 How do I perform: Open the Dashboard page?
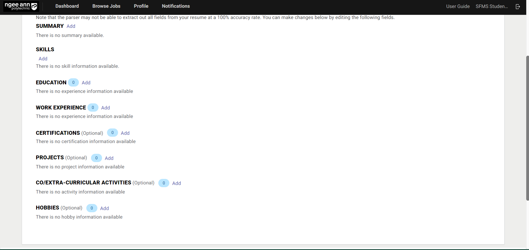(67, 6)
